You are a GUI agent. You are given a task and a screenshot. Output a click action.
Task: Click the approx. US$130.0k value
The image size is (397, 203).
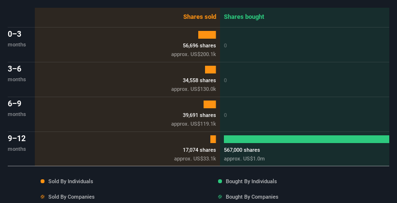193,89
